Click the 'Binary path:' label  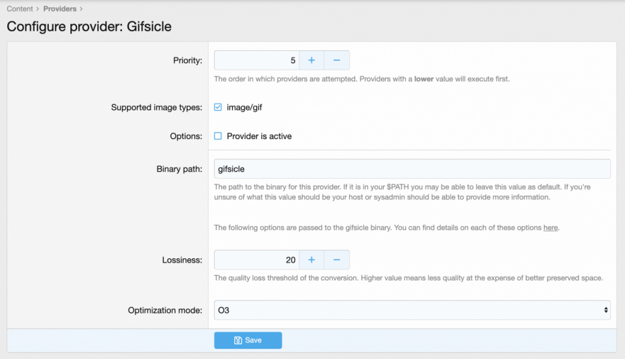pyautogui.click(x=179, y=169)
